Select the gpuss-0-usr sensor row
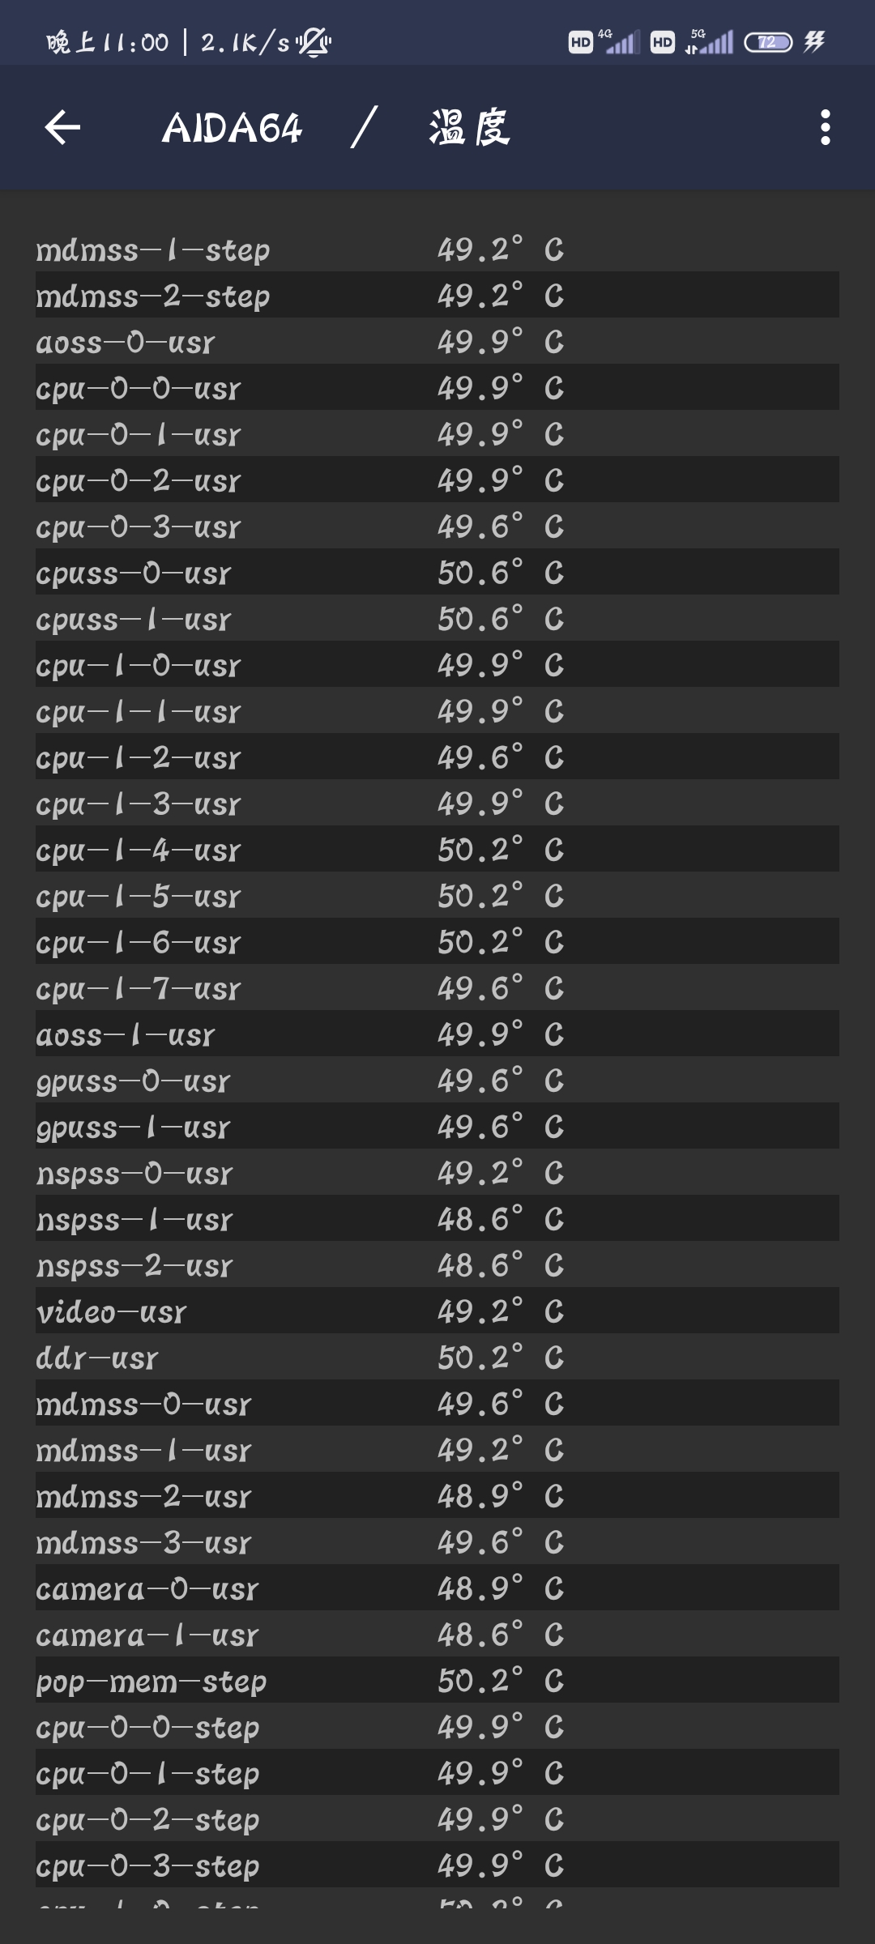This screenshot has height=1944, width=875. (x=437, y=1081)
